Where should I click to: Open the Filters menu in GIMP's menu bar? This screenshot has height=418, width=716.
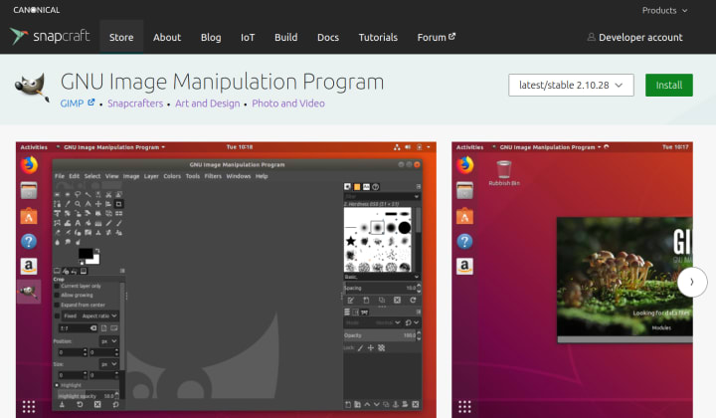pos(213,176)
